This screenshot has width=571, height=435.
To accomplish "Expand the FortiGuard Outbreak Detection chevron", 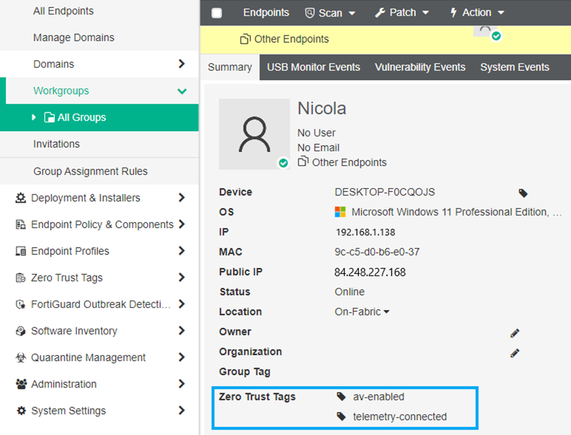I will [x=181, y=304].
